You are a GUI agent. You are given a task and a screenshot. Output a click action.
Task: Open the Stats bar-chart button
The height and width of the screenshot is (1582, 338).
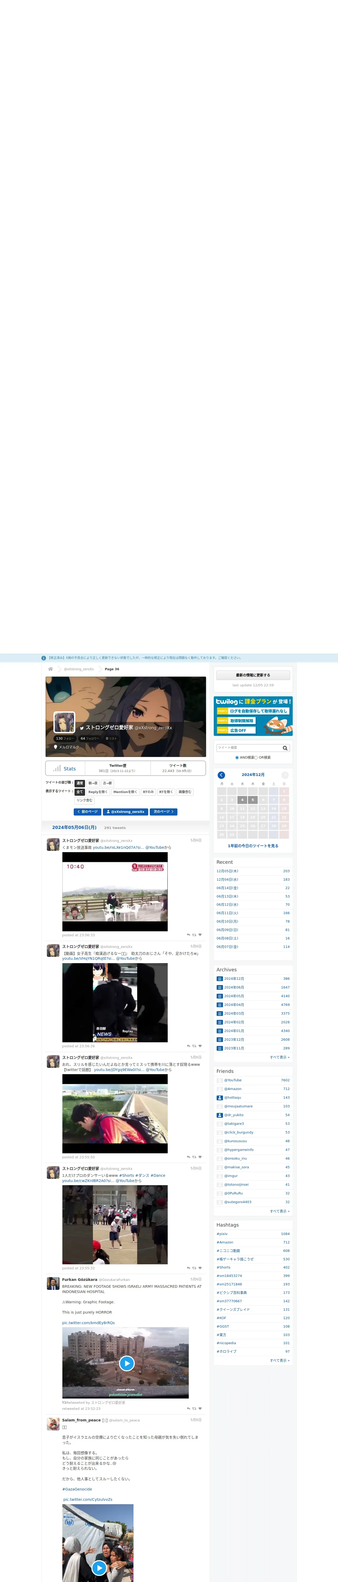[x=64, y=768]
